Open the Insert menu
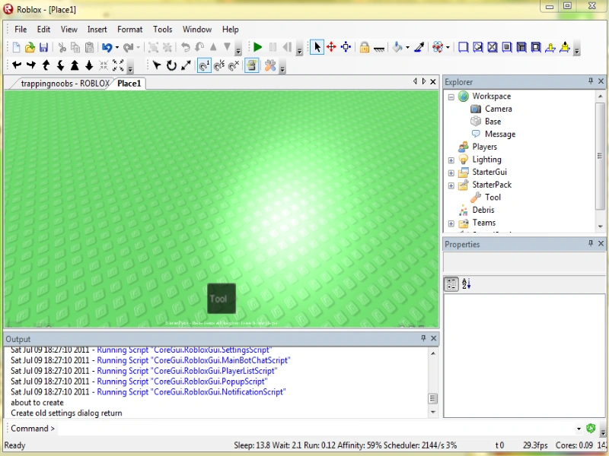Viewport: 609px width, 456px height. [97, 30]
